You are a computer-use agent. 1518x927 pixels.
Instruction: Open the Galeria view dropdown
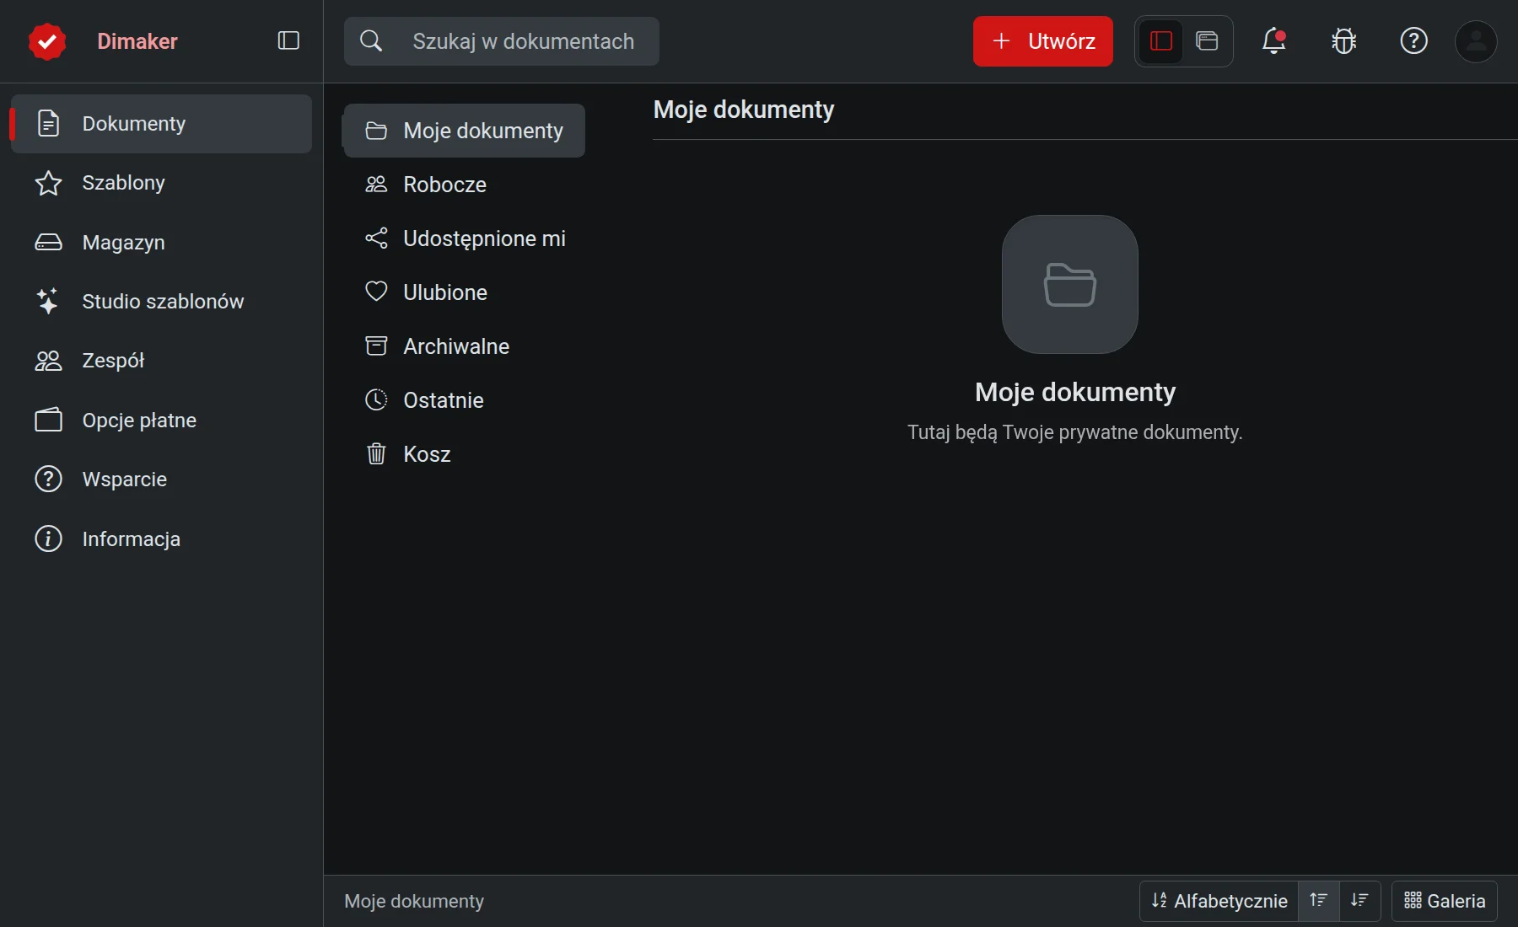click(1445, 901)
